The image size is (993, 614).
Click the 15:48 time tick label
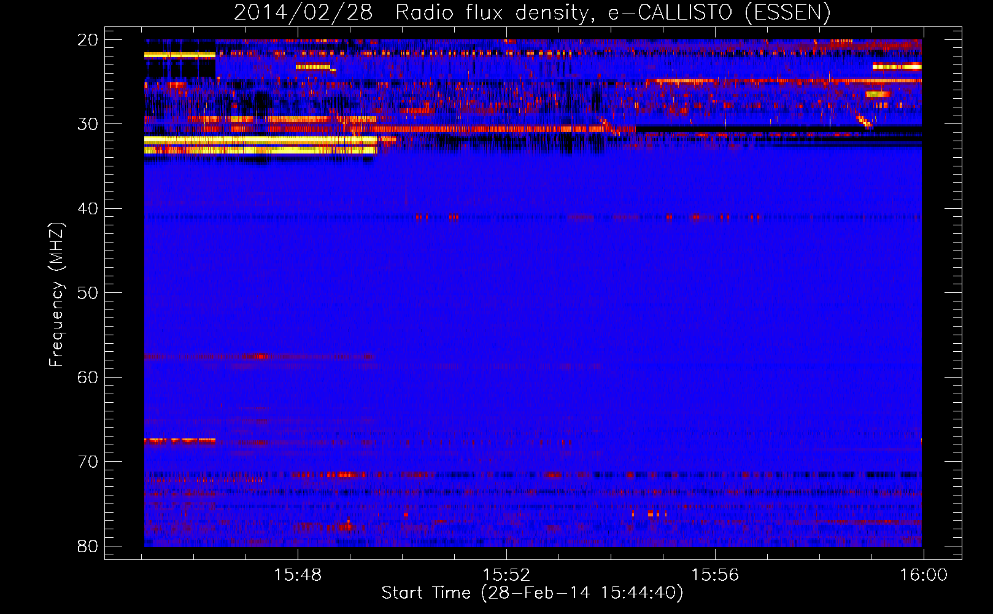click(298, 575)
